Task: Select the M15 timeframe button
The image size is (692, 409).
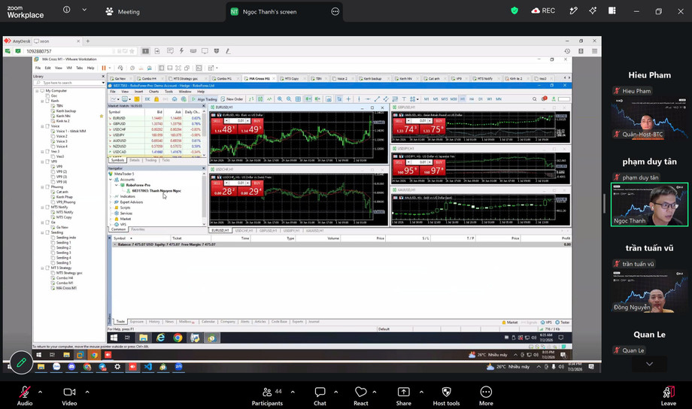Action: 445,99
